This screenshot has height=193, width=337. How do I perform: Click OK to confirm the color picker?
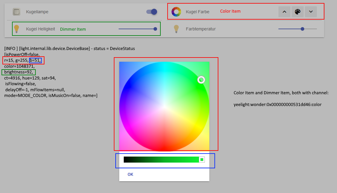pos(130,174)
